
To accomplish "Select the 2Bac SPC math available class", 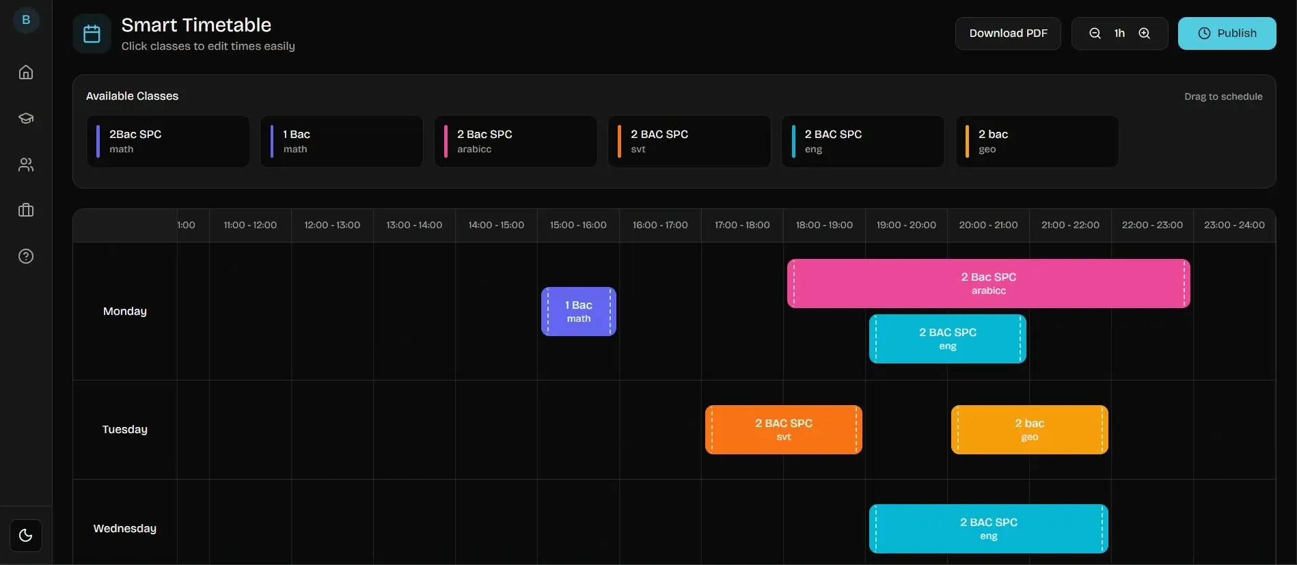I will click(168, 141).
